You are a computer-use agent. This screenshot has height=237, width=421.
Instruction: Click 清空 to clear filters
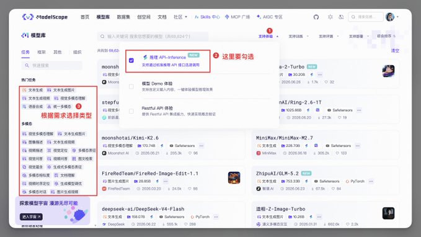(x=395, y=50)
